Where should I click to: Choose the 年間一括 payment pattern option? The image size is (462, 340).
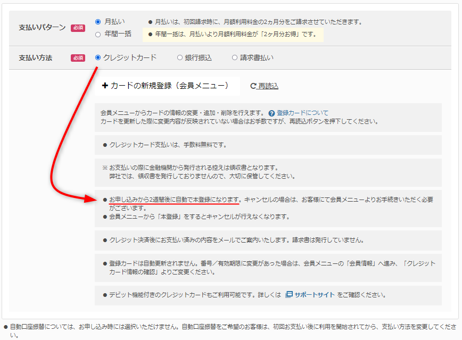pyautogui.click(x=98, y=35)
